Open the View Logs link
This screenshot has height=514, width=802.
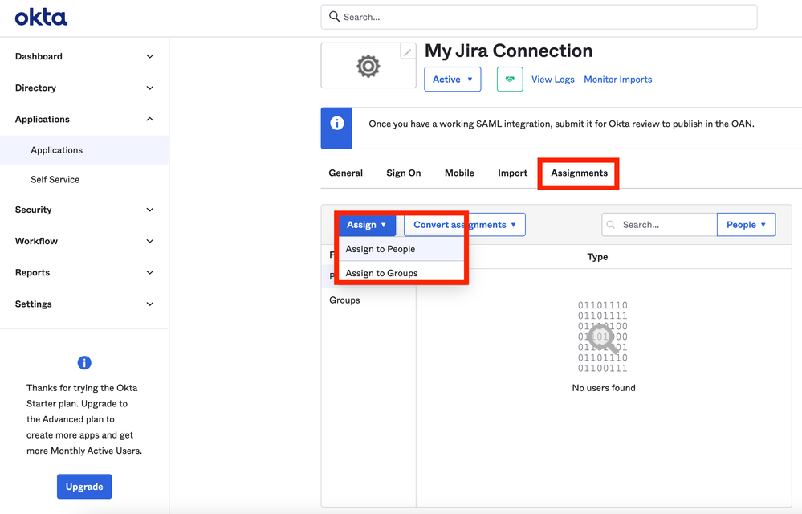(x=552, y=80)
